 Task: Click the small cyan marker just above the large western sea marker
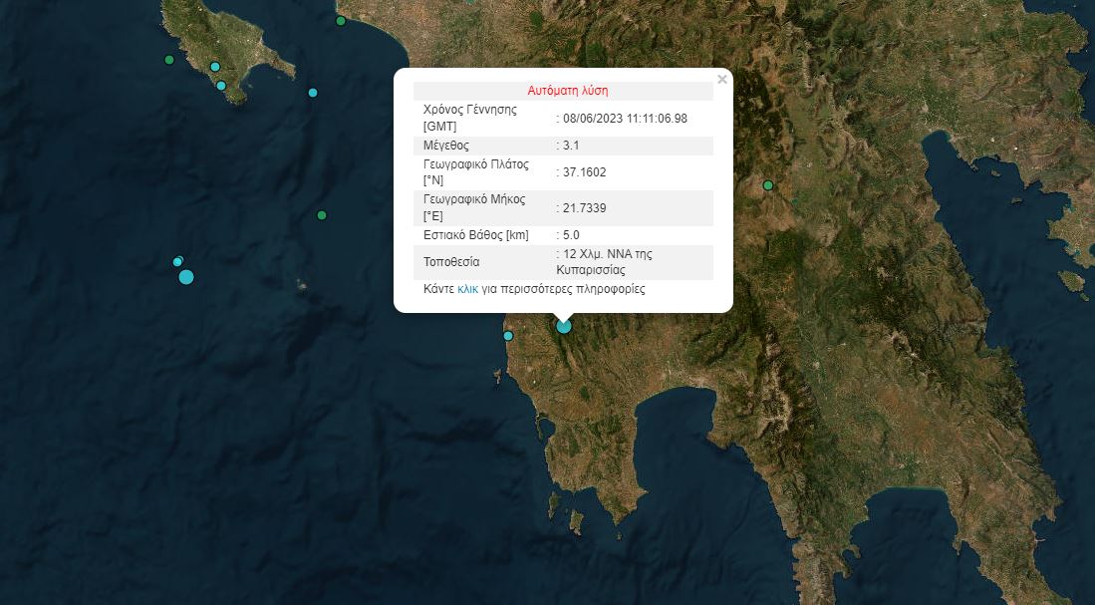point(178,262)
